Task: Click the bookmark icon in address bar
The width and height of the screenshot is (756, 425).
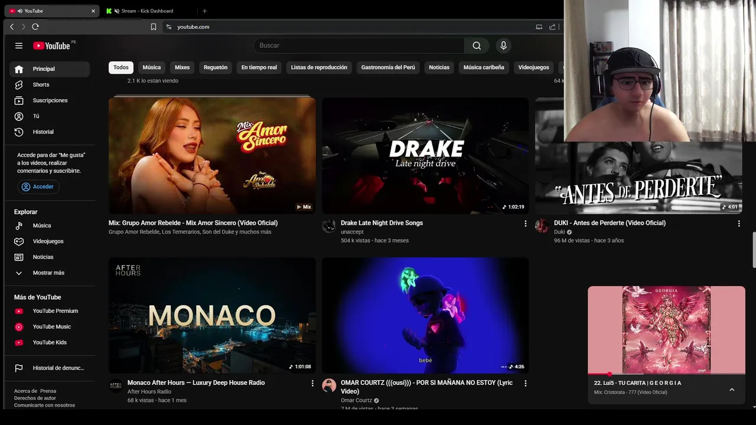Action: pos(154,27)
